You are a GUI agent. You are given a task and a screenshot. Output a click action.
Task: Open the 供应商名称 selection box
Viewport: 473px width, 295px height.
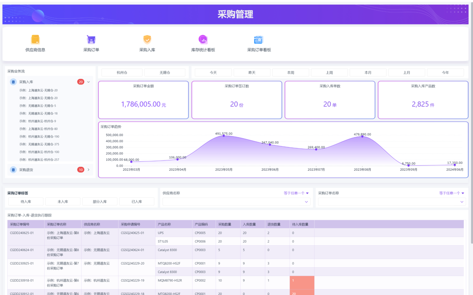point(236,202)
